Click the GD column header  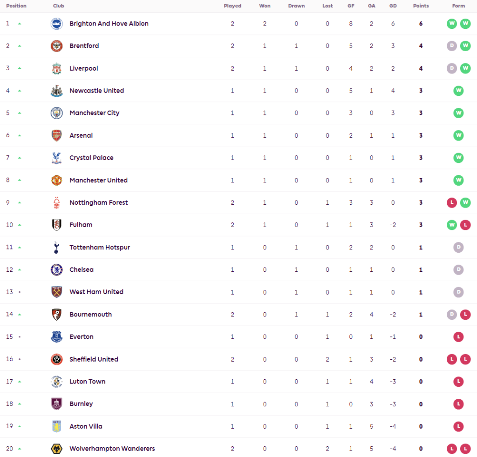393,6
